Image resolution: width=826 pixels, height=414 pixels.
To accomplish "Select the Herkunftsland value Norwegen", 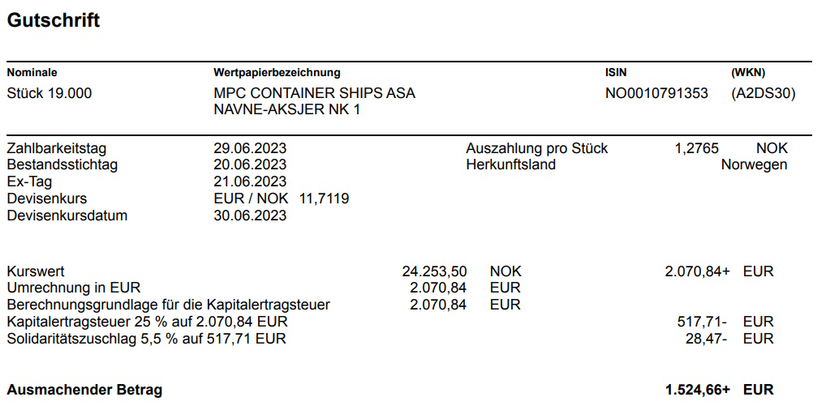I will 754,165.
